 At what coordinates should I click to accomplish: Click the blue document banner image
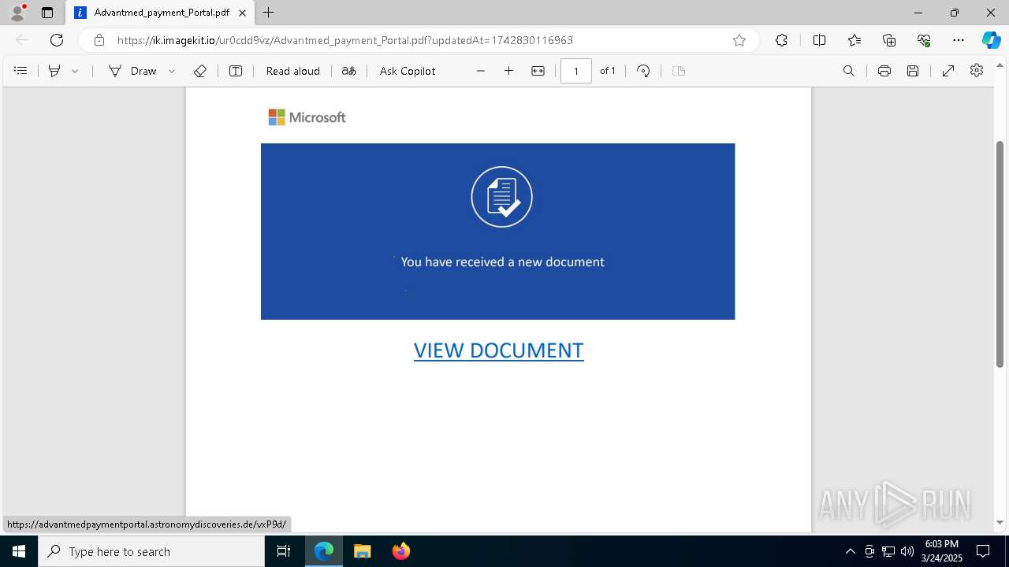pos(497,232)
